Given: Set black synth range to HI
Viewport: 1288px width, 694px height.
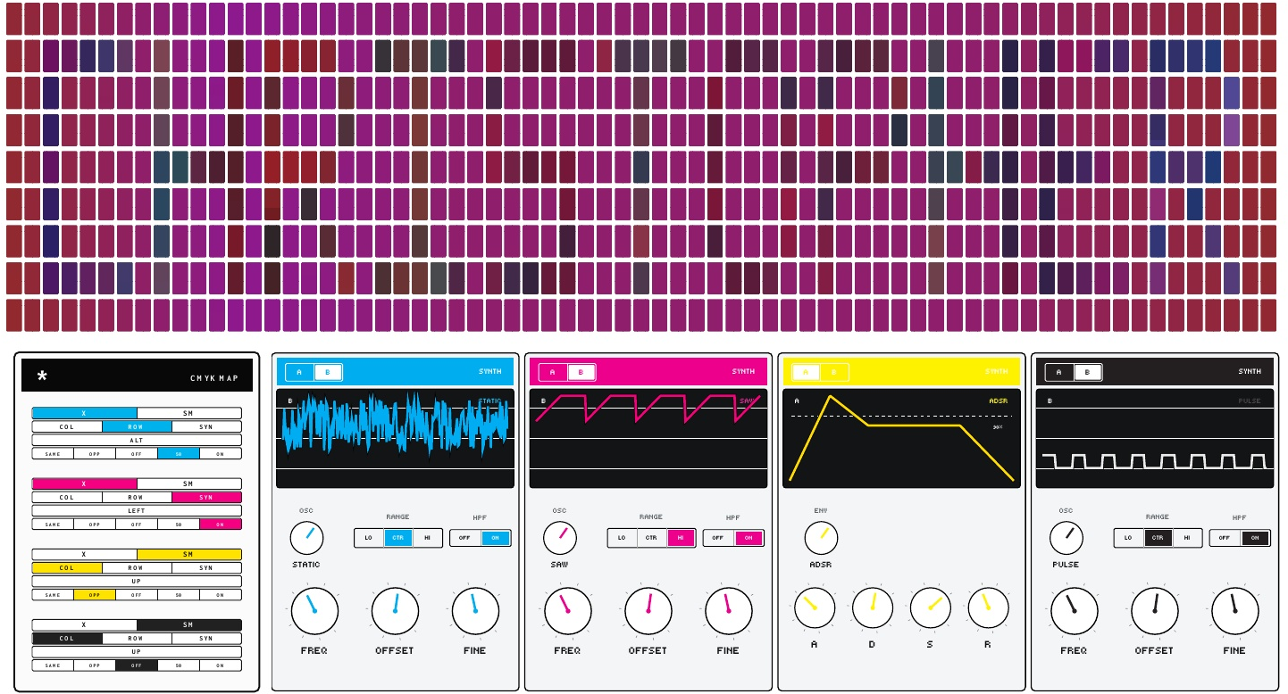Looking at the screenshot, I should tap(1186, 538).
